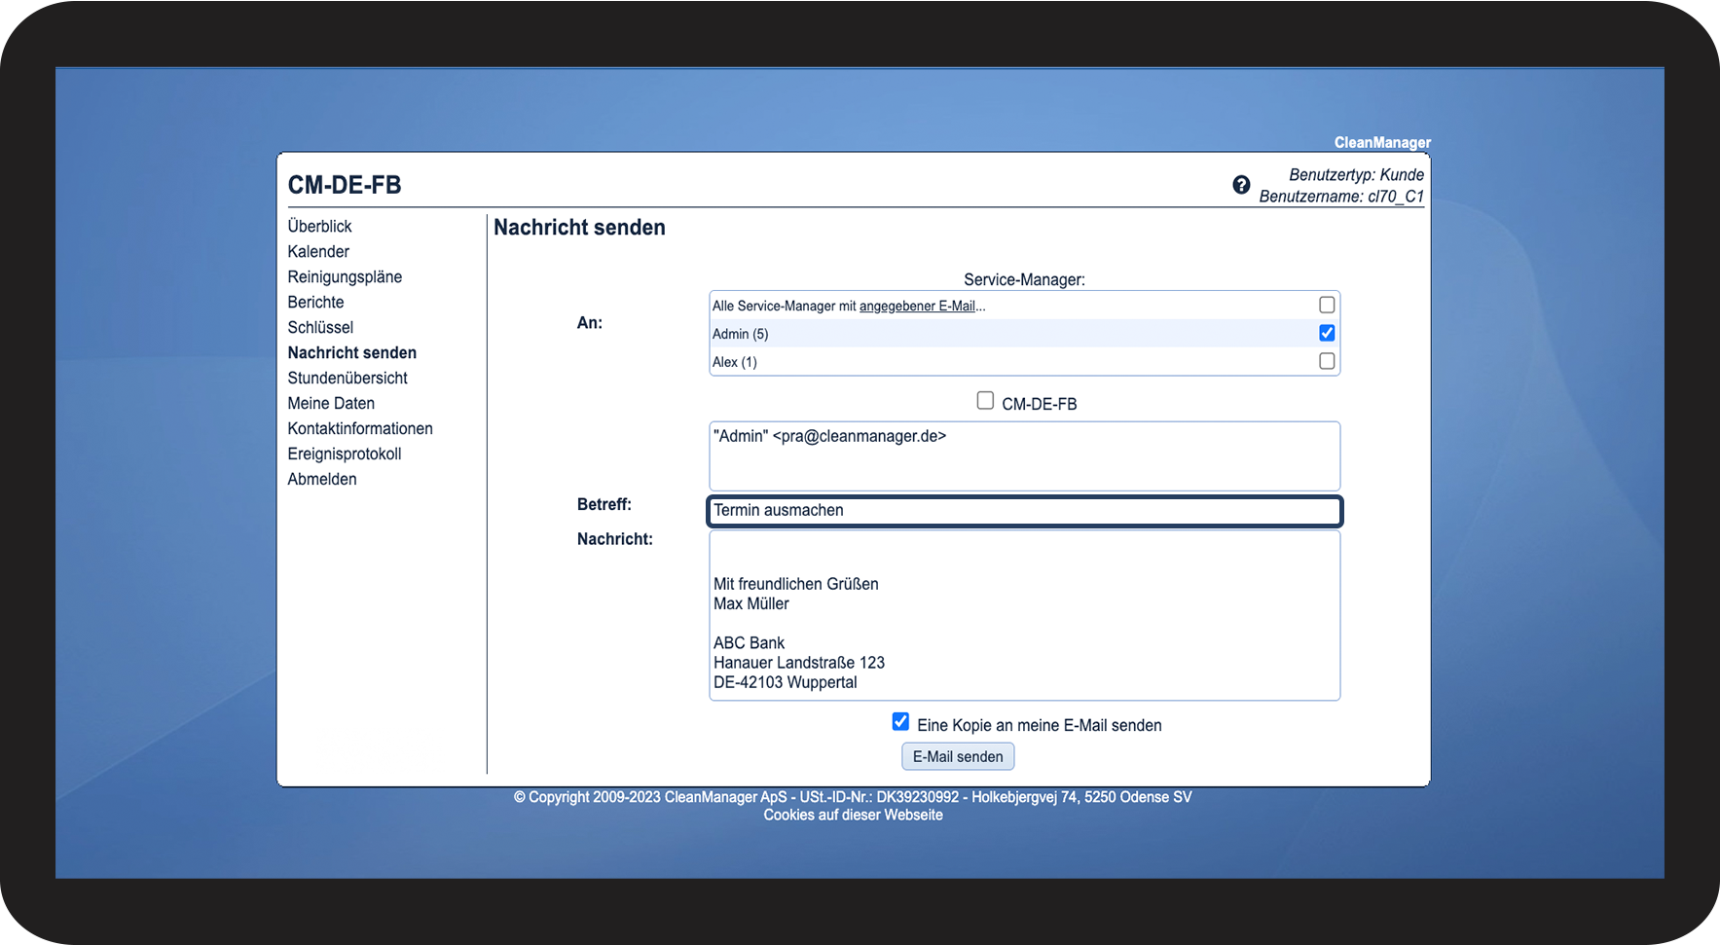This screenshot has width=1720, height=945.
Task: Check the Alle Service-Manager checkbox
Action: (x=1326, y=305)
